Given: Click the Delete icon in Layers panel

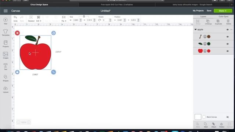Looking at the screenshot, I should pyautogui.click(x=228, y=21).
